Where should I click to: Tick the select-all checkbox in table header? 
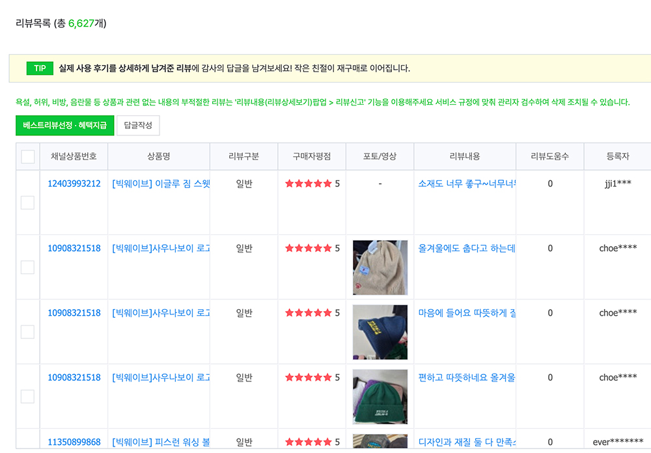click(x=28, y=157)
